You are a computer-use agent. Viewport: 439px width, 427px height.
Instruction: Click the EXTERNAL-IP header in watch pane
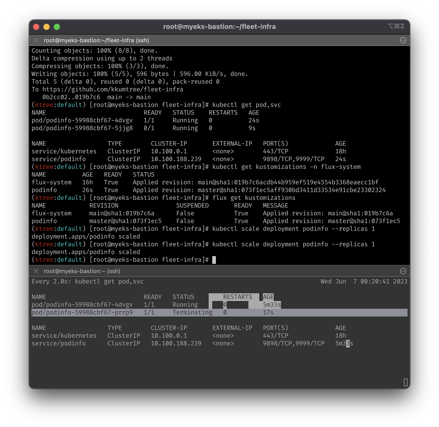click(x=232, y=328)
